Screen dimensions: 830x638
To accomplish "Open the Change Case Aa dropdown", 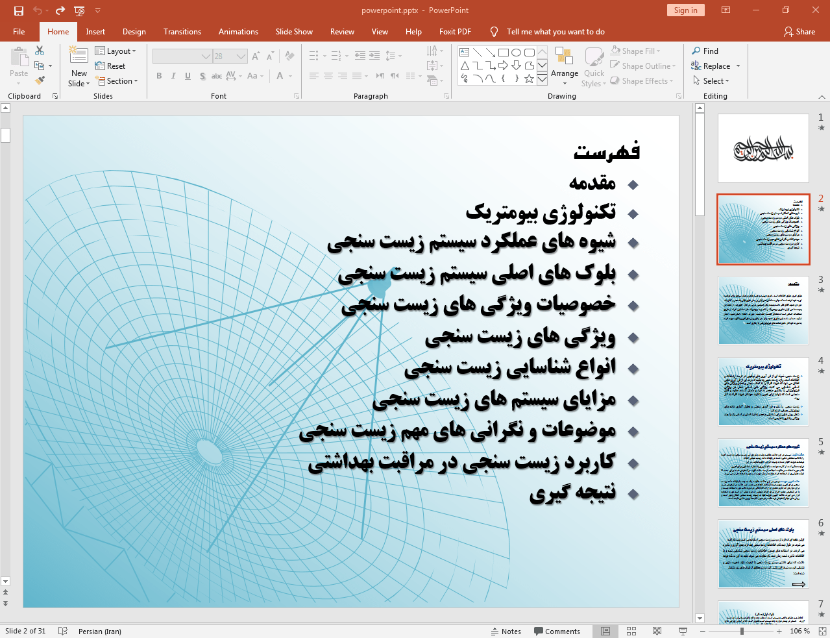I will click(255, 76).
